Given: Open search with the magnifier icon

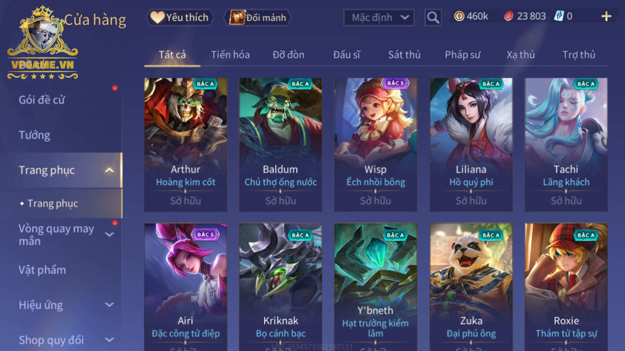Looking at the screenshot, I should [433, 17].
